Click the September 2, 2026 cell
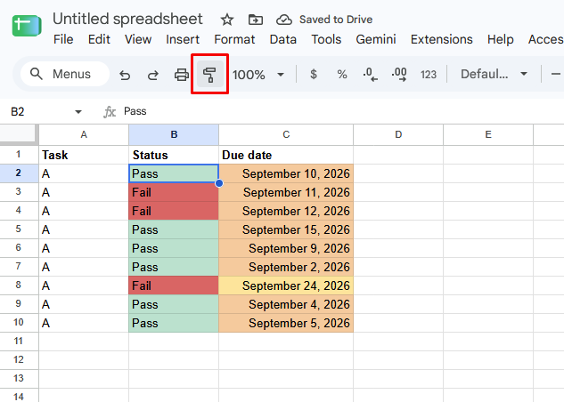 286,267
